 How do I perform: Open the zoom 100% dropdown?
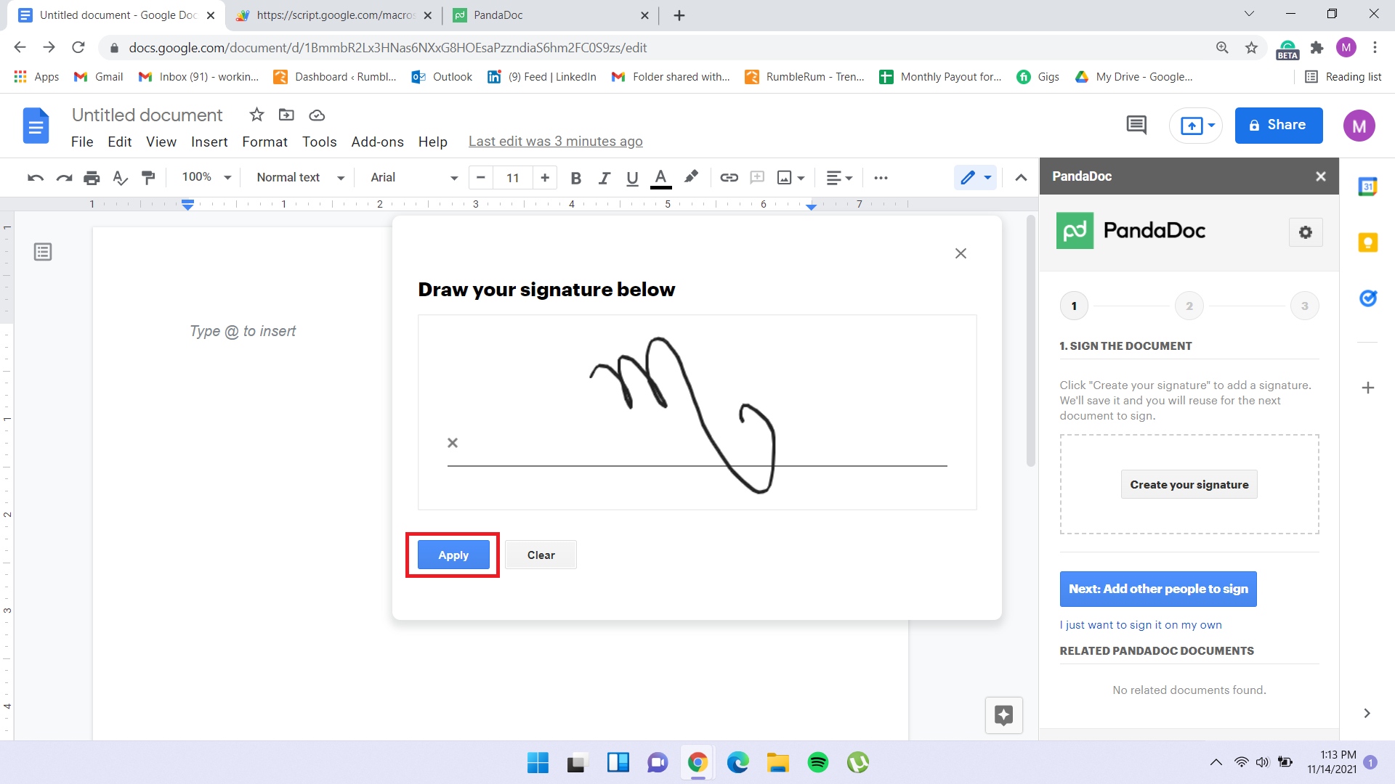[x=206, y=177]
